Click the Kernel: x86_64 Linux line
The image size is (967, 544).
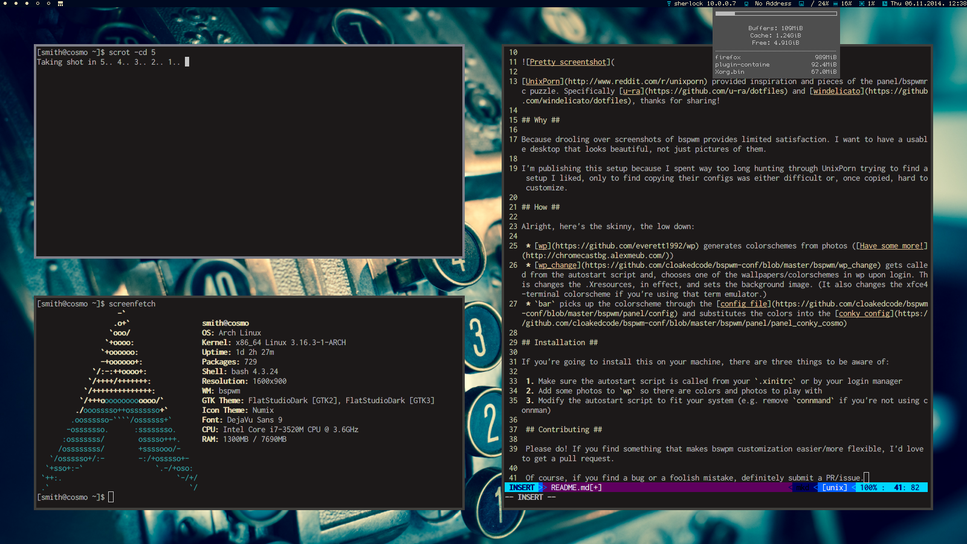point(274,343)
